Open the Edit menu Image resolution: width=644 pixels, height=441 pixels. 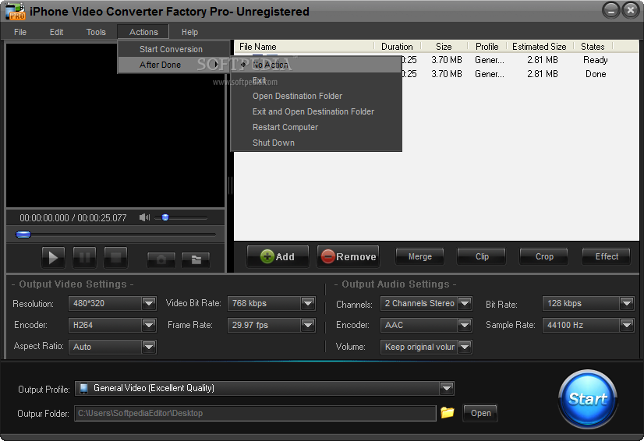click(x=56, y=32)
